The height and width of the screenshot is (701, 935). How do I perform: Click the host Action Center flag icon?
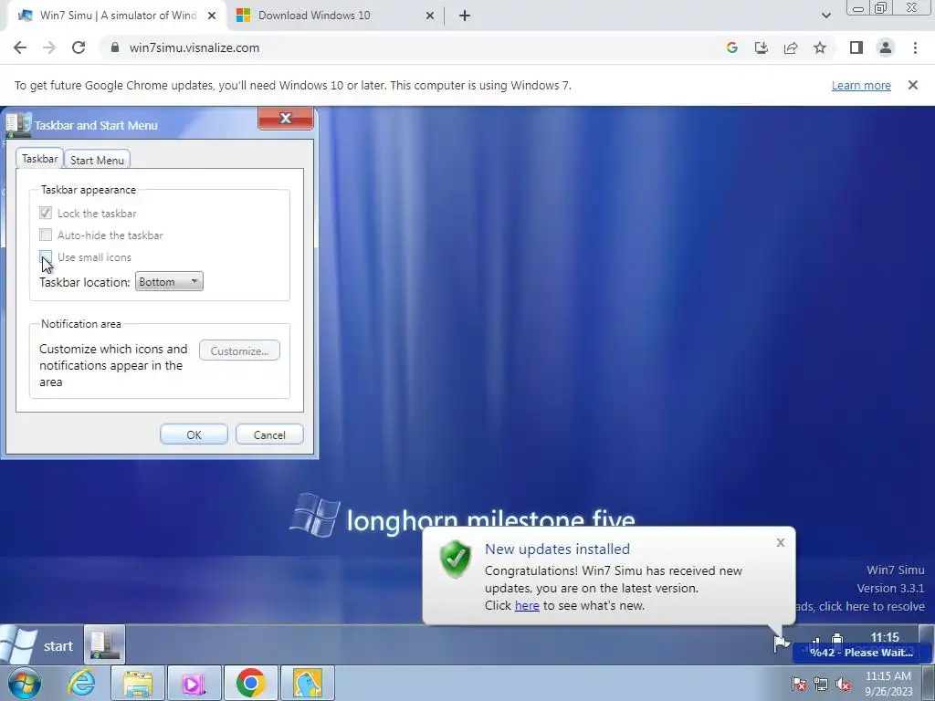[799, 684]
